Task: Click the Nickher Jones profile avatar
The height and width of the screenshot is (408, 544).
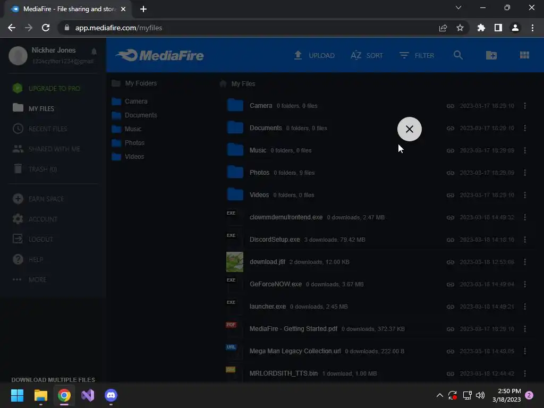Action: click(18, 55)
